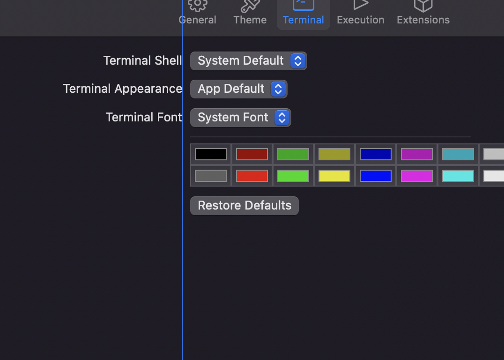Pick the dark red color swatch
This screenshot has height=360, width=504.
click(252, 154)
